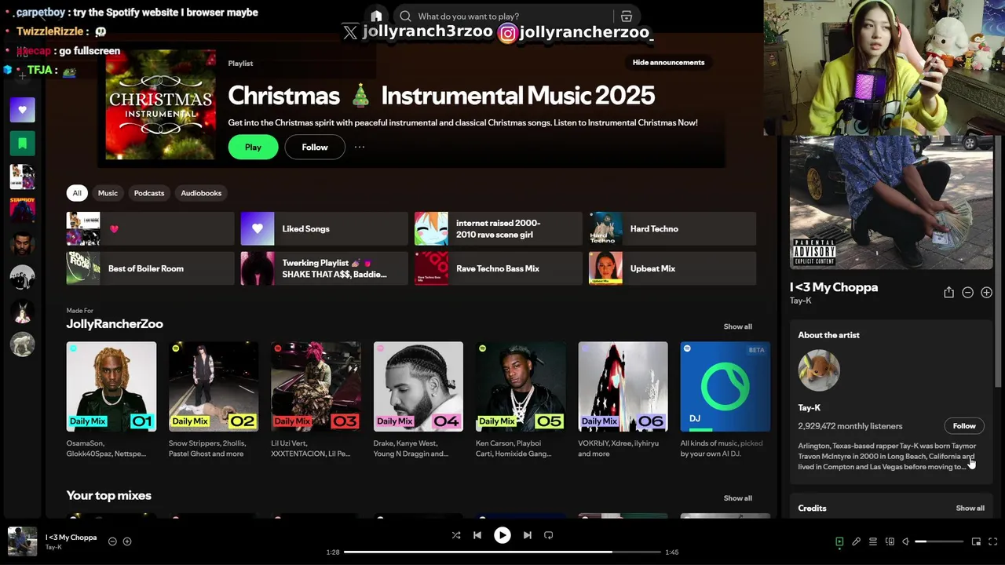Enter full screen player mode
1005x565 pixels.
(992, 541)
